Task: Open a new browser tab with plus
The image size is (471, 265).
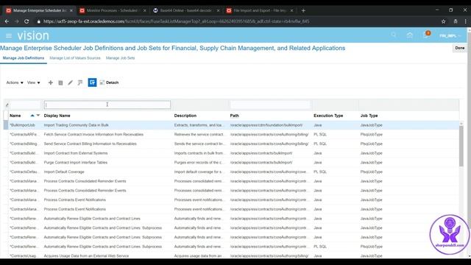Action: click(303, 10)
